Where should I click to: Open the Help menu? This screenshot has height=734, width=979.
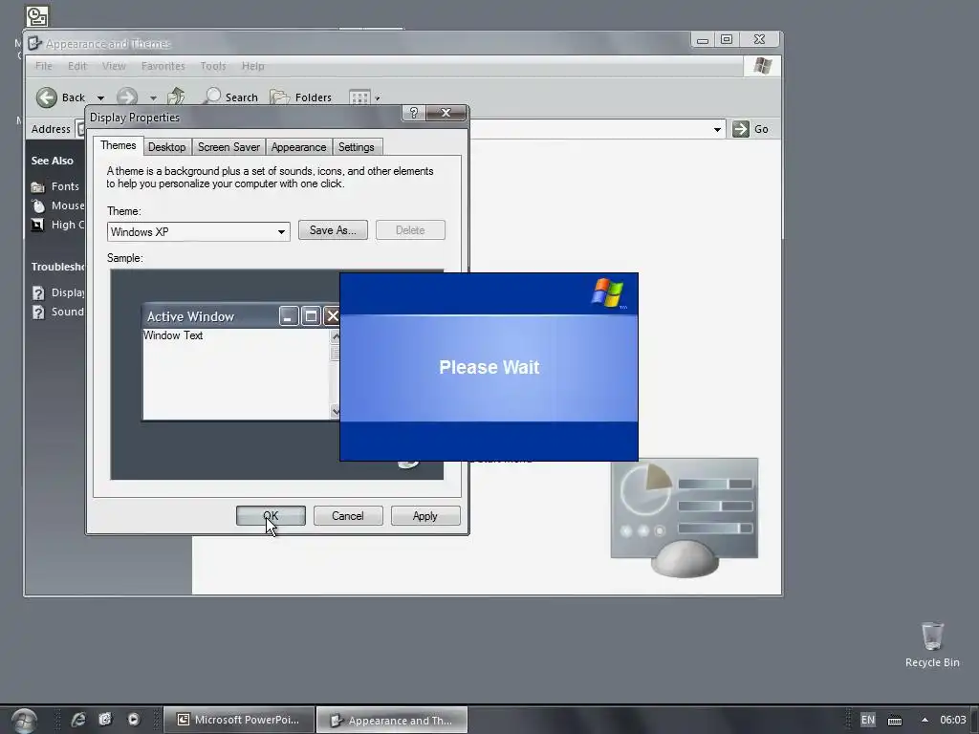pyautogui.click(x=252, y=66)
